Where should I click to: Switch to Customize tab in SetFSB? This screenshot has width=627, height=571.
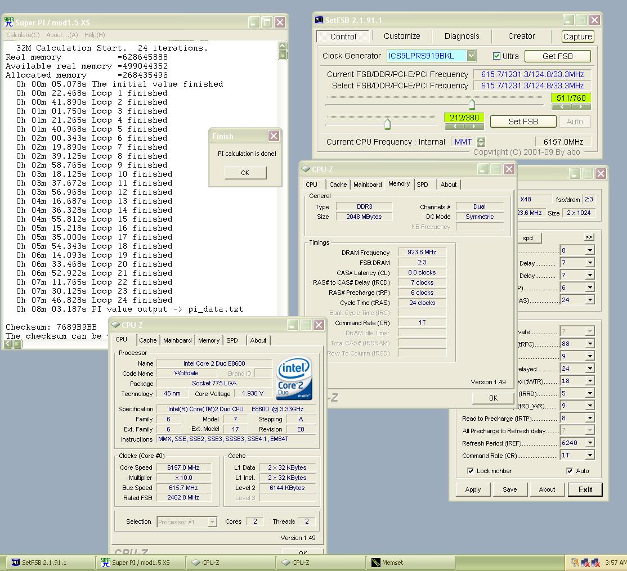402,36
